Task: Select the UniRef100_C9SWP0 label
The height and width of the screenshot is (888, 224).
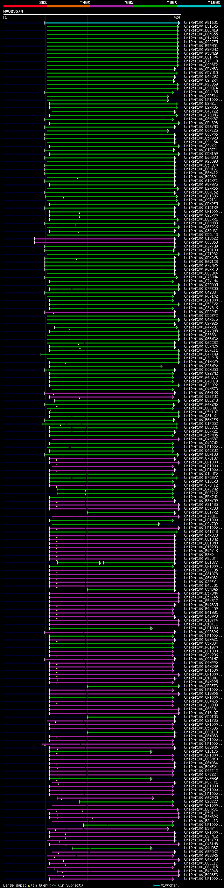Action: [201, 366]
